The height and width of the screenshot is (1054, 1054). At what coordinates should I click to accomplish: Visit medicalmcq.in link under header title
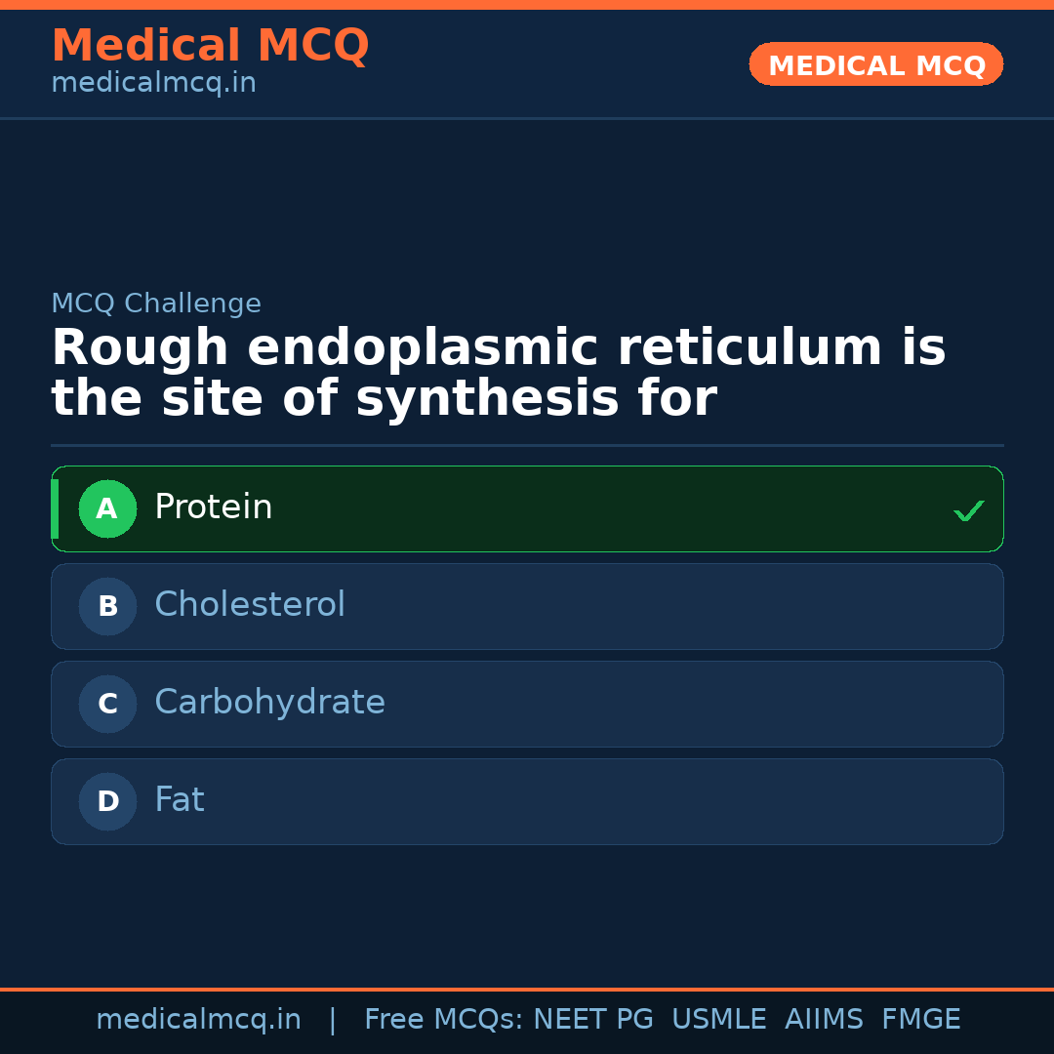coord(153,84)
